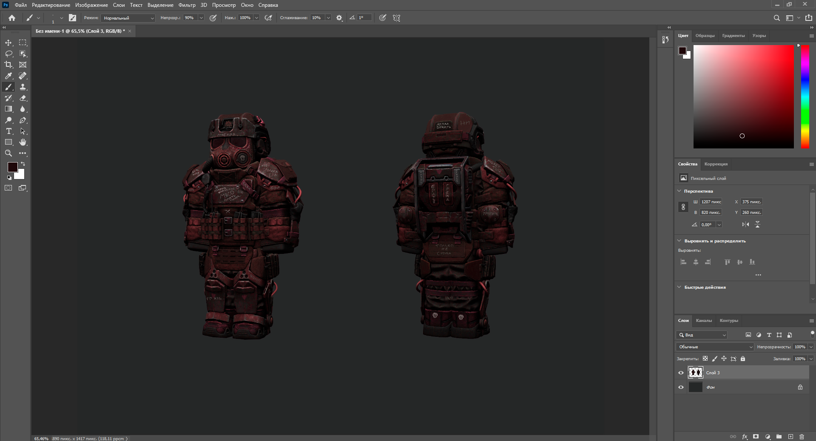Select the Move tool
The height and width of the screenshot is (441, 816).
click(x=9, y=43)
